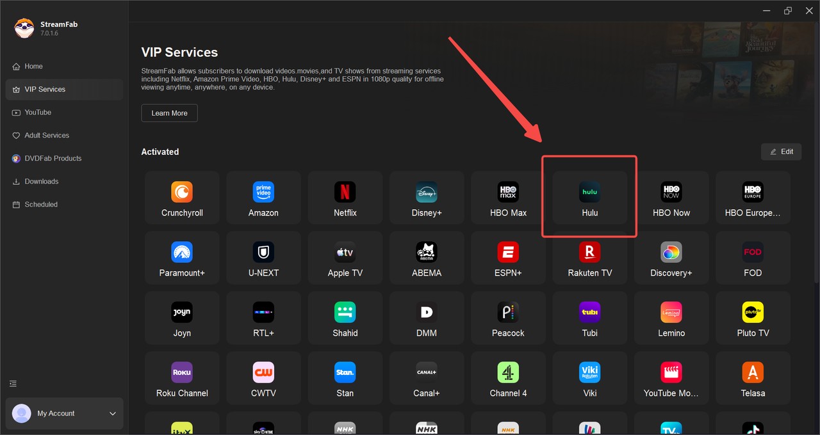The width and height of the screenshot is (820, 435).
Task: Open the Downloads section
Action: (41, 181)
